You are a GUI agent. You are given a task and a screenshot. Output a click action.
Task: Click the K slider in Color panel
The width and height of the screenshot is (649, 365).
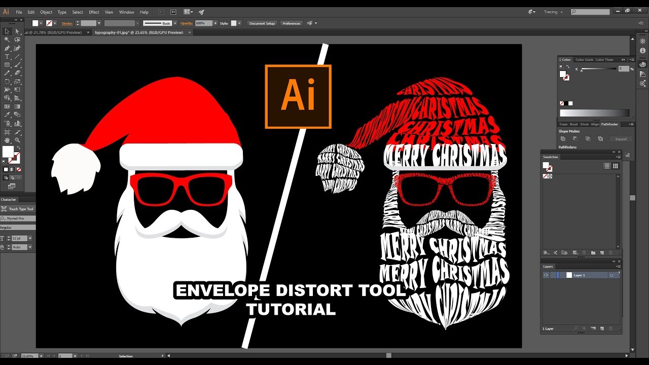click(x=598, y=69)
